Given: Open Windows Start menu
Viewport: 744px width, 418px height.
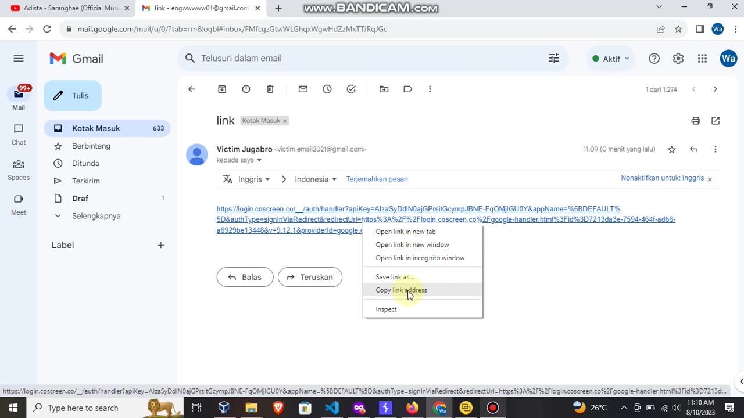Looking at the screenshot, I should [13, 408].
